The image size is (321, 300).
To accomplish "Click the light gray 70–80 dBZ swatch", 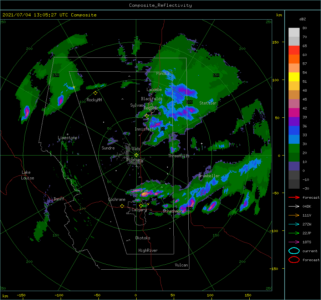I will tap(294, 32).
